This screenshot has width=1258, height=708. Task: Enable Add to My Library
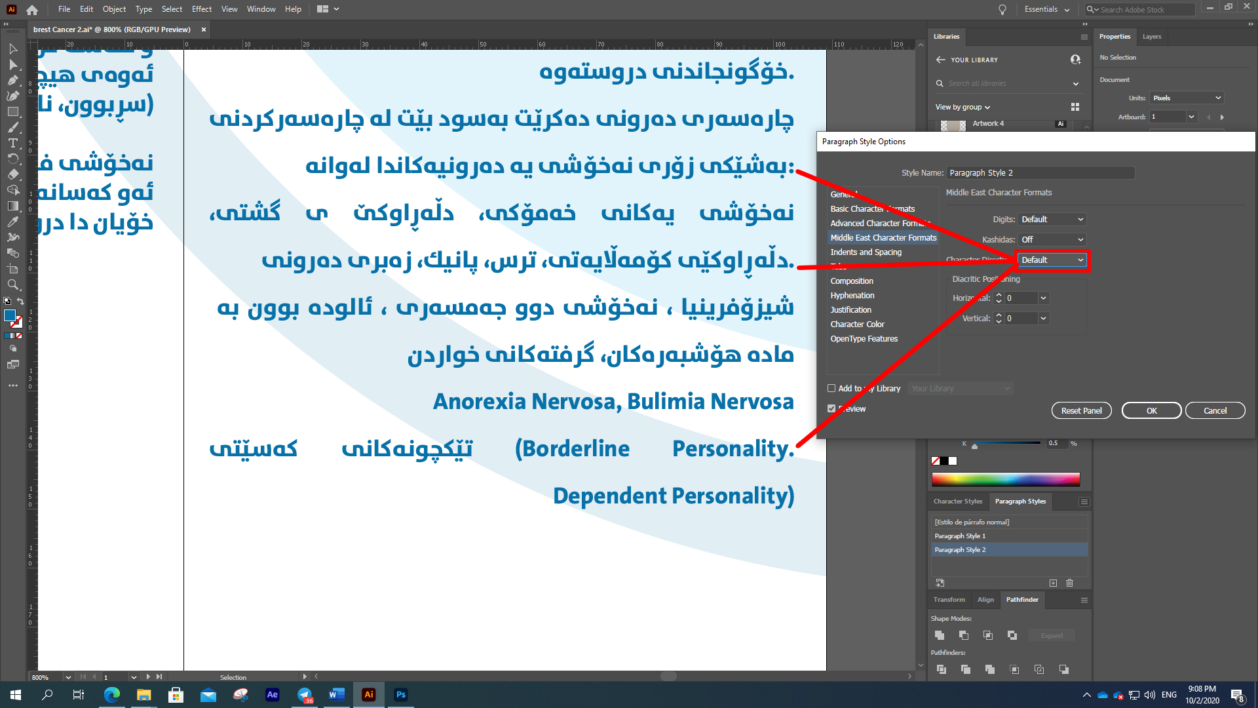coord(831,388)
